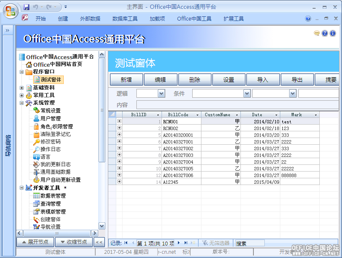Click the 语言 icon in tree

37,156
